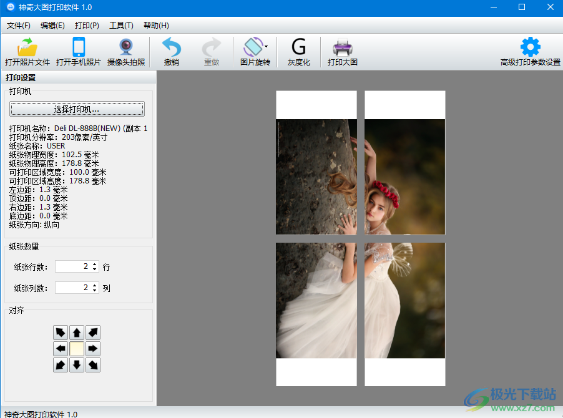Increase the paper rows (纸张行数) value

click(x=95, y=264)
